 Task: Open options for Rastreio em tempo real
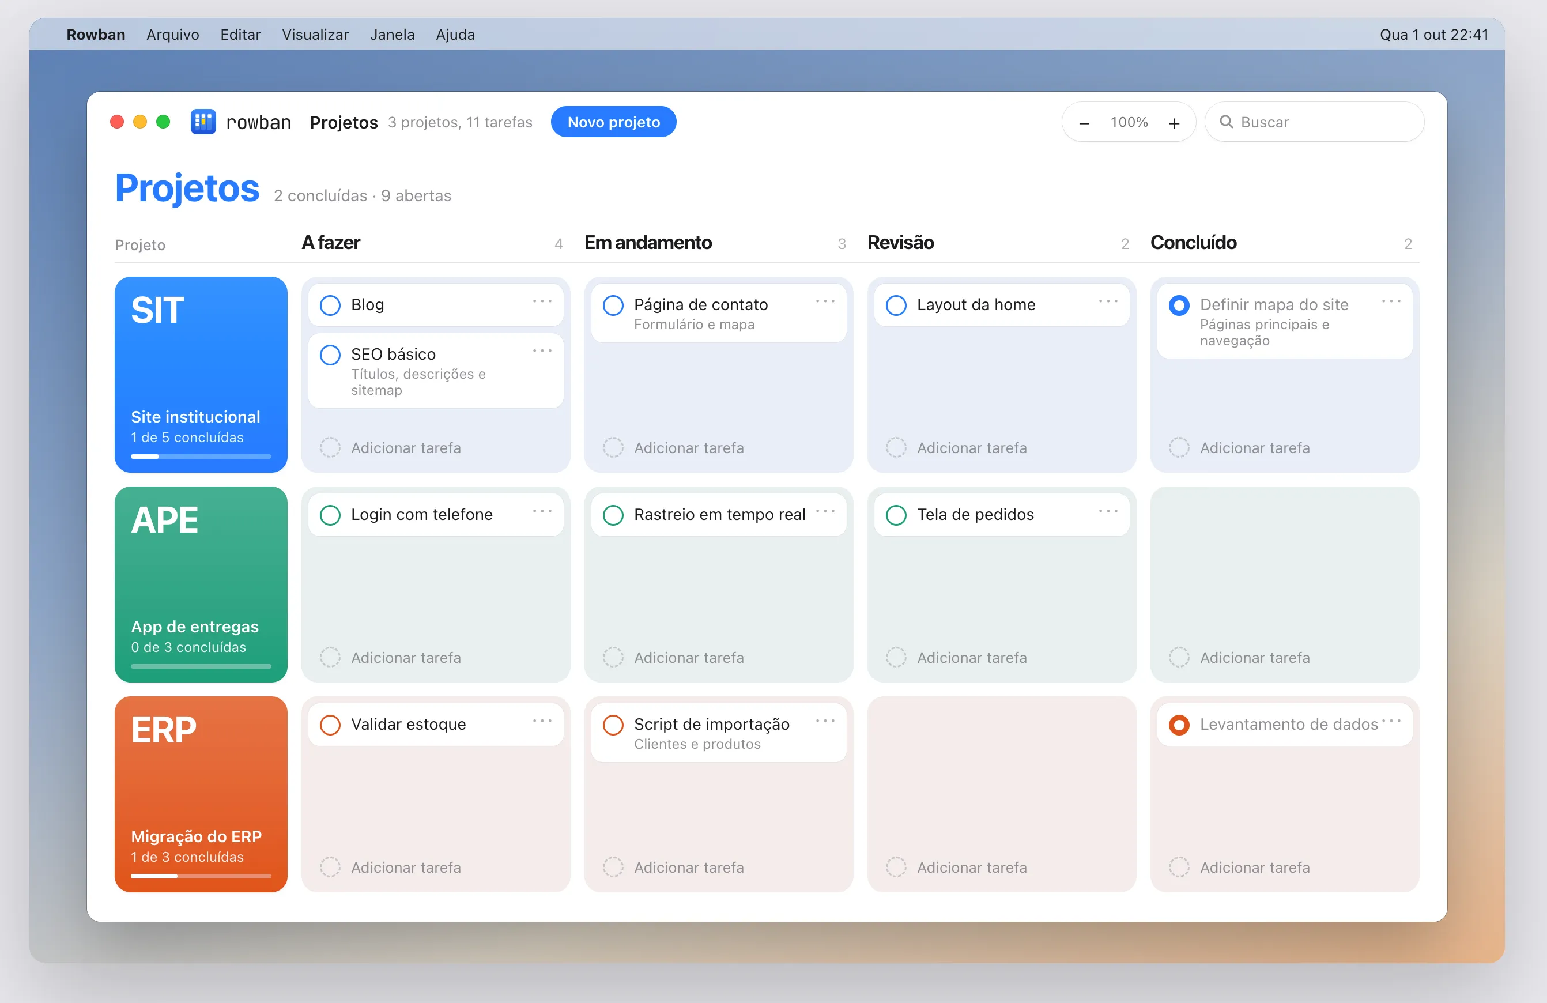[825, 511]
